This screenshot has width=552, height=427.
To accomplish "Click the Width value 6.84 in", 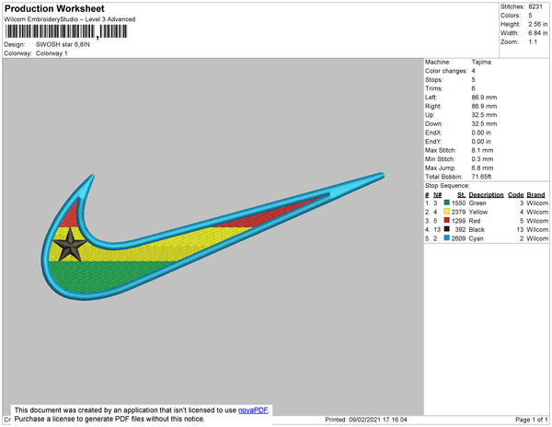I will click(x=538, y=33).
